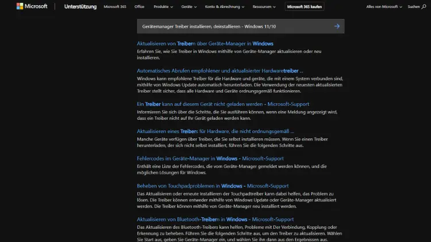
Task: Expand Konto & Abrechnung dropdown
Action: click(225, 6)
